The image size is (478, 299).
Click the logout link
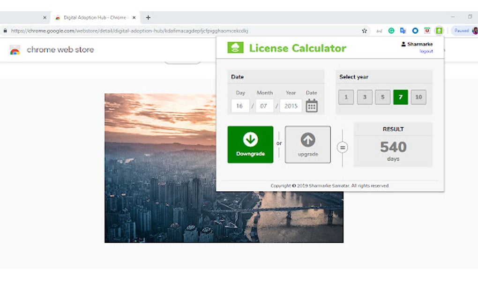(x=426, y=51)
